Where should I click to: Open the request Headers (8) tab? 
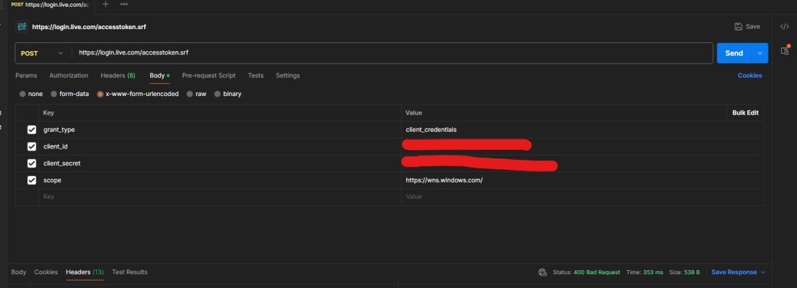point(118,75)
